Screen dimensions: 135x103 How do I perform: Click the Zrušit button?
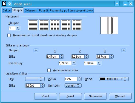[70, 96]
